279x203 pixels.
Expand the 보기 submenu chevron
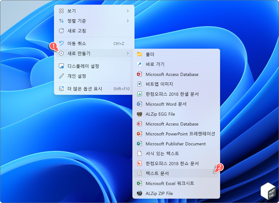point(128,11)
